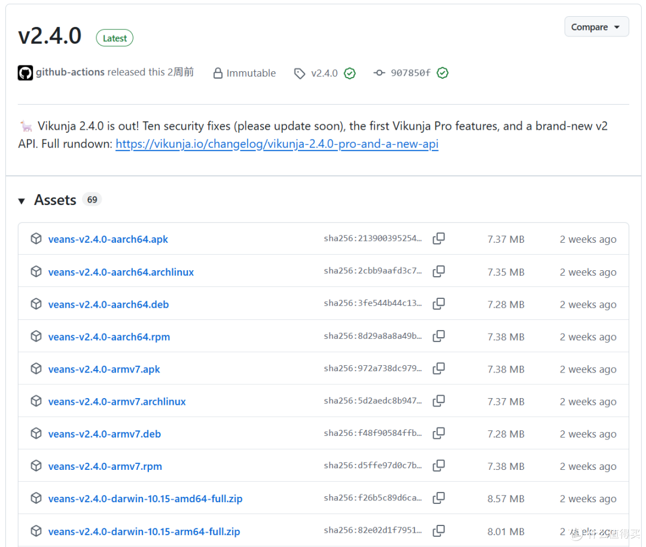Click the 8.57 MB file size
Viewport: 646px width, 547px height.
(x=506, y=499)
